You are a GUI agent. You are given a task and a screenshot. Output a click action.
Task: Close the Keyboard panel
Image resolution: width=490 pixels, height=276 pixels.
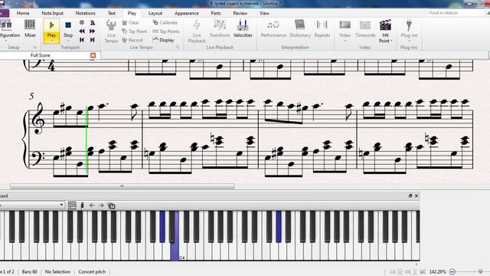click(x=416, y=195)
